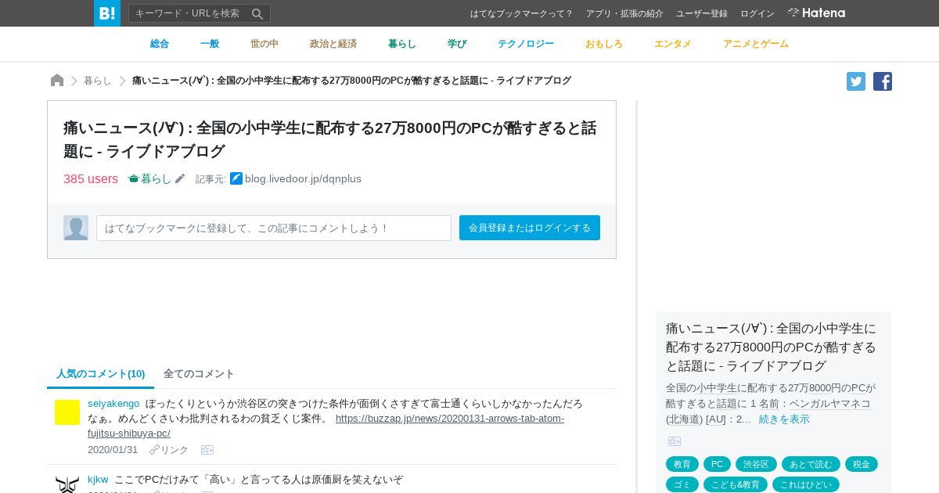Screen dimensions: 939x493
Task: Click kjkw's avatar image
Action: tap(67, 484)
